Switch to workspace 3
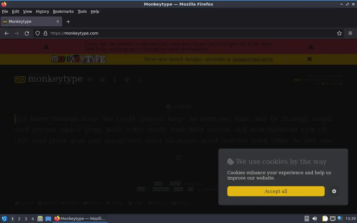357x223 pixels. point(26,219)
